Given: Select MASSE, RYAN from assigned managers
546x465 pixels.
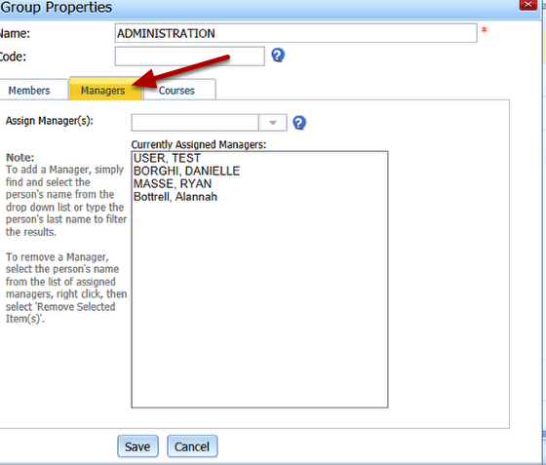Looking at the screenshot, I should pyautogui.click(x=173, y=184).
